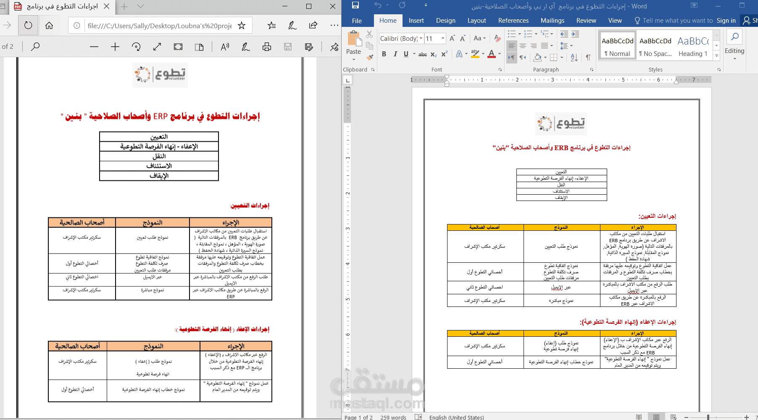The width and height of the screenshot is (758, 420).
Task: Open the font name dropdown Calibri (Body)
Action: coord(421,38)
